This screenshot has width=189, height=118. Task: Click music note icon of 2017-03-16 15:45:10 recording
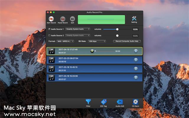(x=52, y=69)
